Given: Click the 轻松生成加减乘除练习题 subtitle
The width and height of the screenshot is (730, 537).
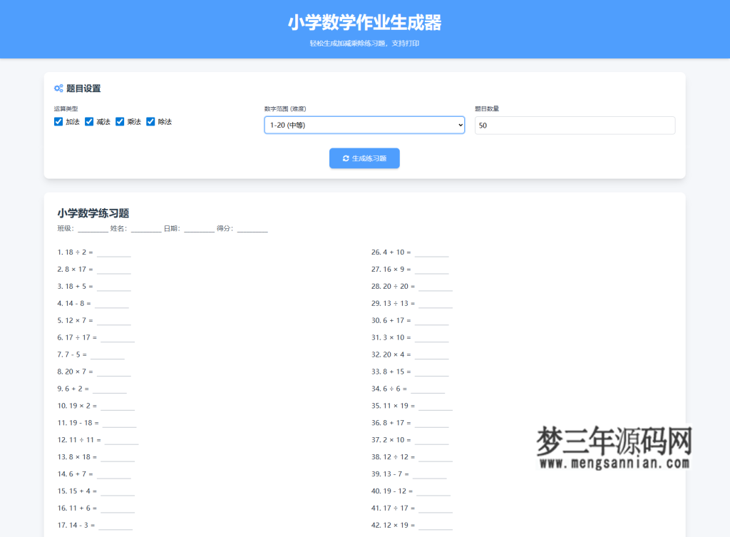Looking at the screenshot, I should pos(364,44).
